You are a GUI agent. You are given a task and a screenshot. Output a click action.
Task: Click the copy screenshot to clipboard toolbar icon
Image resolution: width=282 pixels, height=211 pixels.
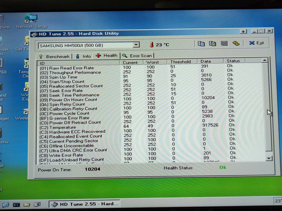point(212,43)
